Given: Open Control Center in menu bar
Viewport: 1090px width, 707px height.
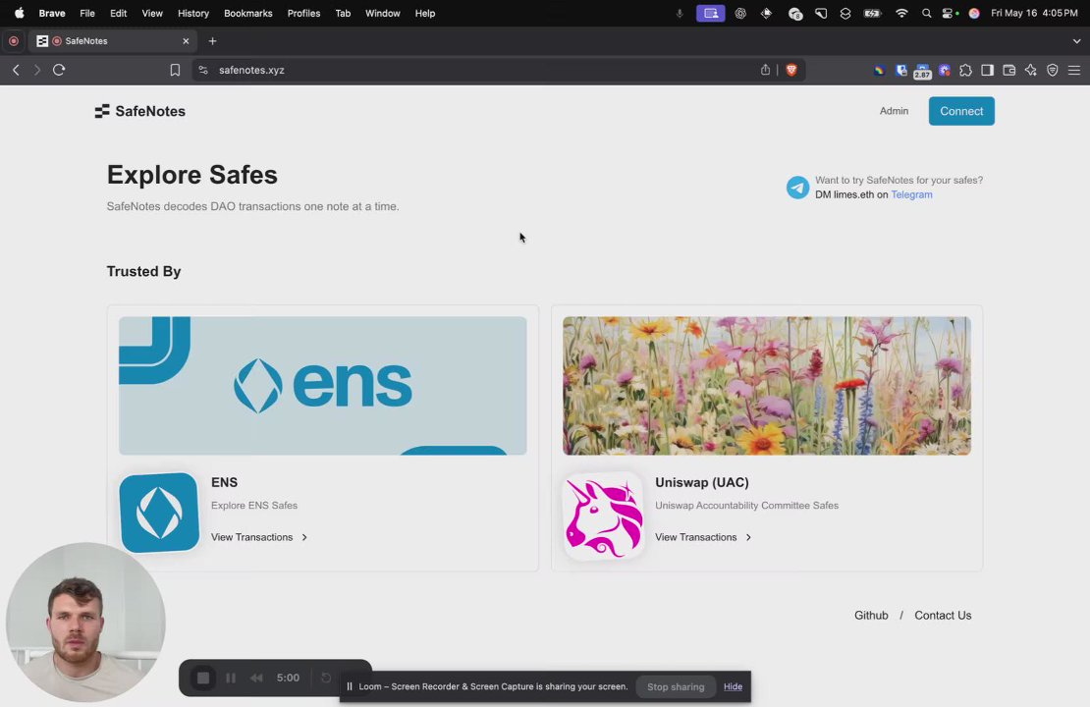Looking at the screenshot, I should [949, 13].
